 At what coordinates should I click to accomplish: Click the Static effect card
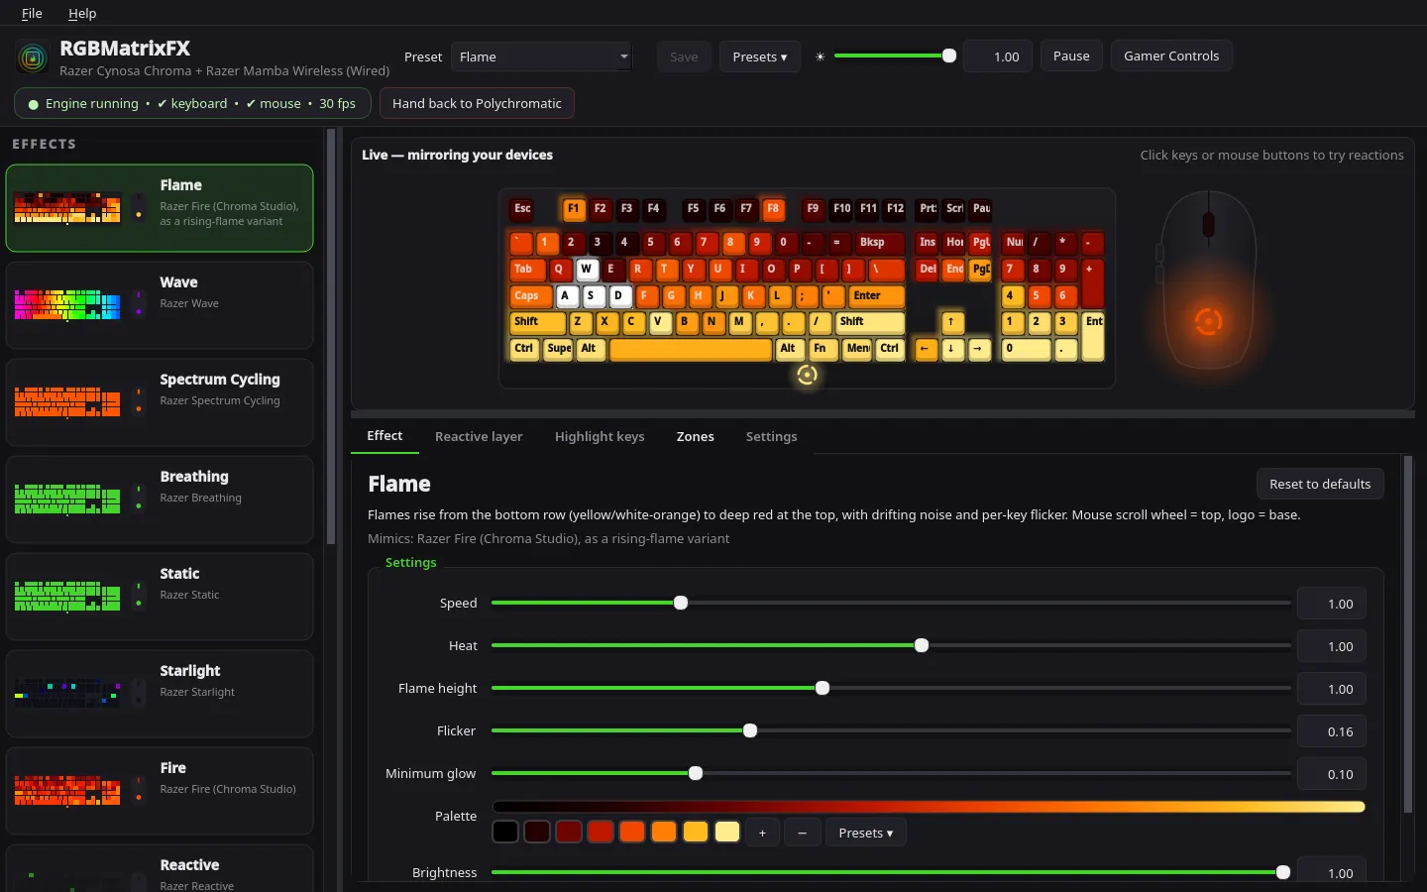(x=160, y=597)
